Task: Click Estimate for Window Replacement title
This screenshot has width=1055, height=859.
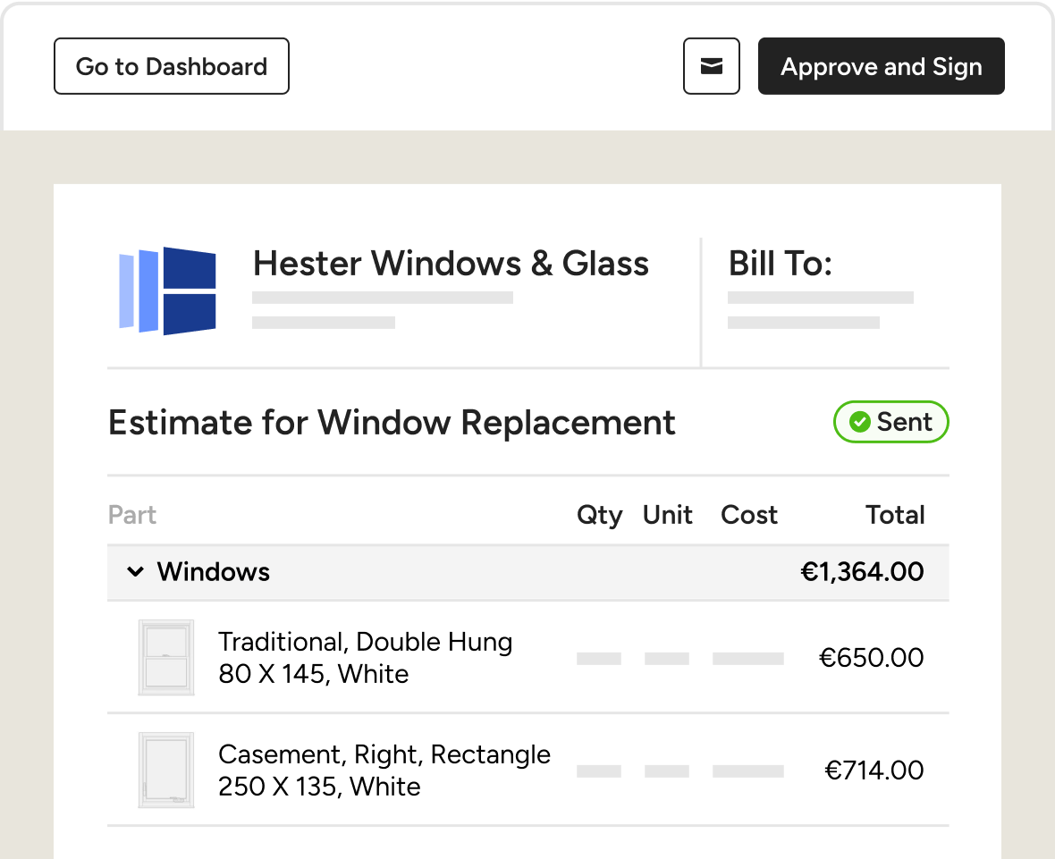Action: coord(392,423)
